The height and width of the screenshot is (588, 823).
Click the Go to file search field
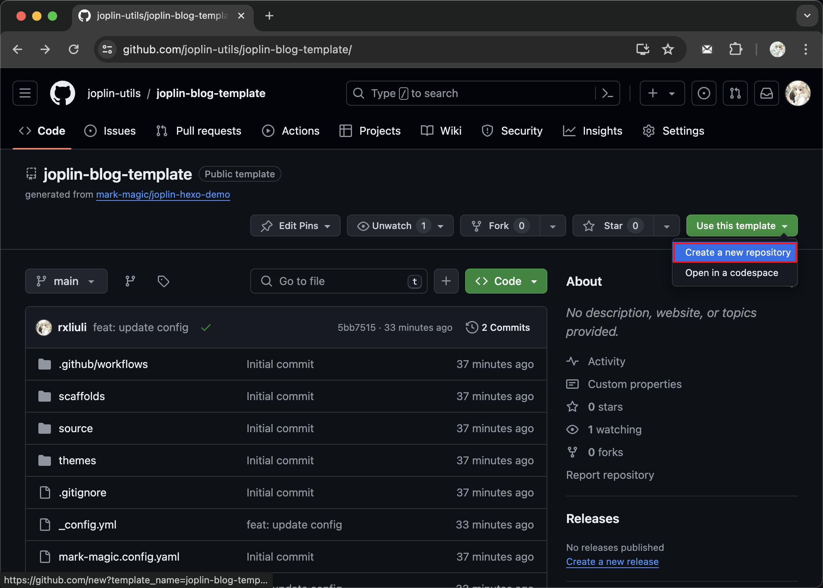(x=339, y=281)
